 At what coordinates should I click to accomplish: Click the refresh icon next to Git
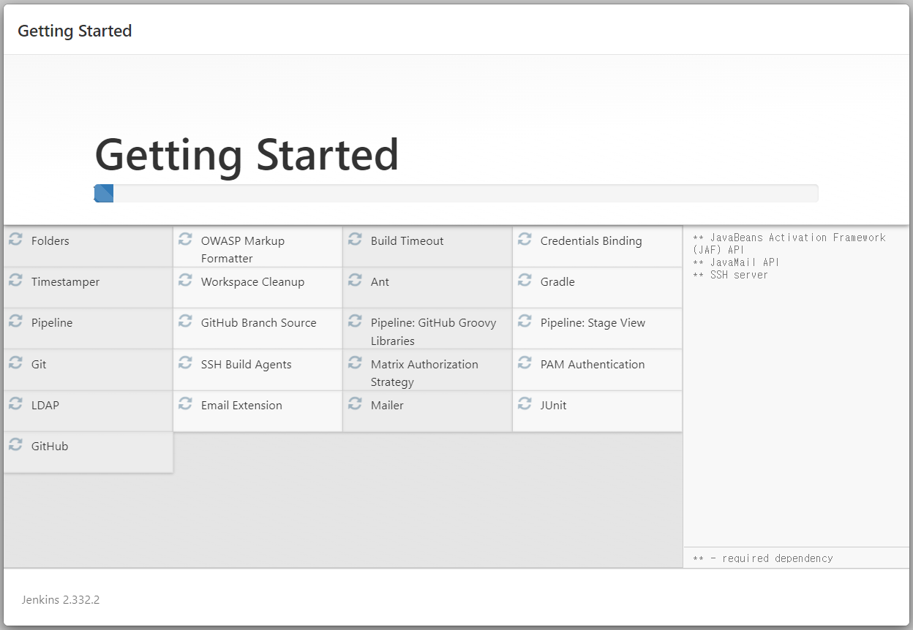15,363
